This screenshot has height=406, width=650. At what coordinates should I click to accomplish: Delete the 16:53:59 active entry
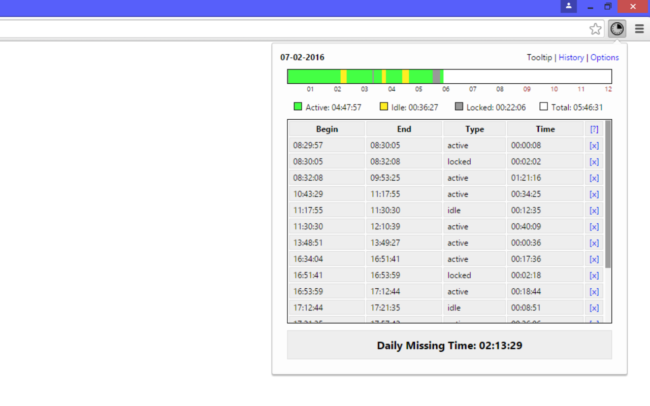pos(594,291)
